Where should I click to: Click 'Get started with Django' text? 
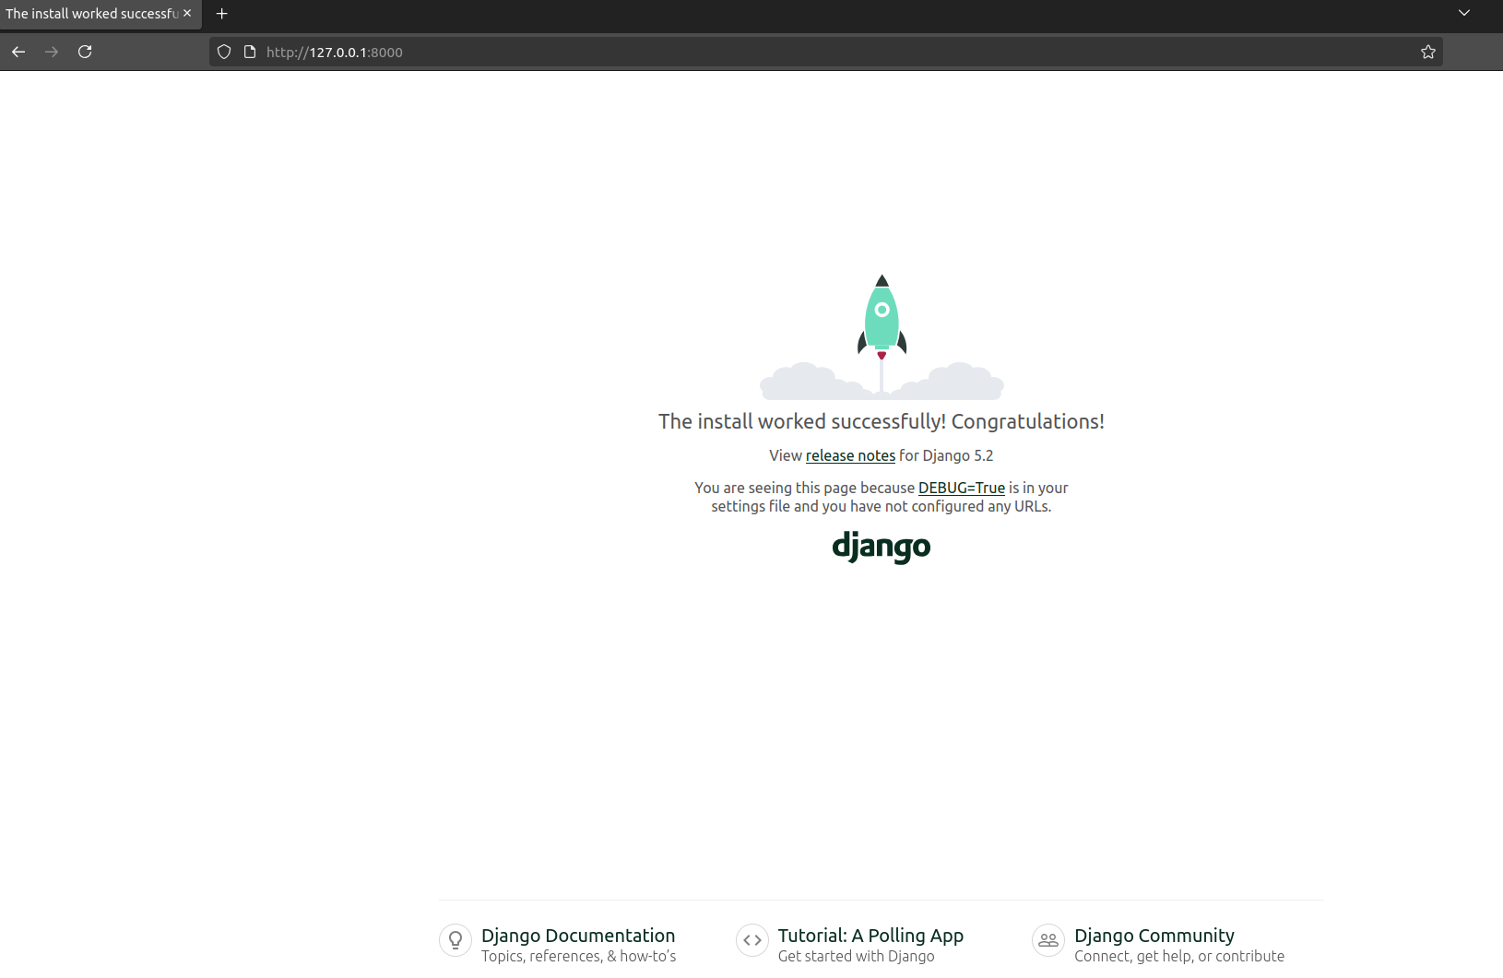pos(856,957)
